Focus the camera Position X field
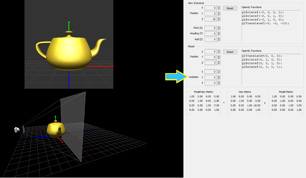Screen dimensions: 306x178 (x=210, y=8)
